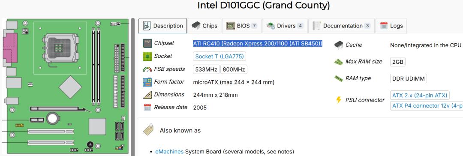Click the FSB speeds label
The width and height of the screenshot is (463, 156).
(169, 69)
